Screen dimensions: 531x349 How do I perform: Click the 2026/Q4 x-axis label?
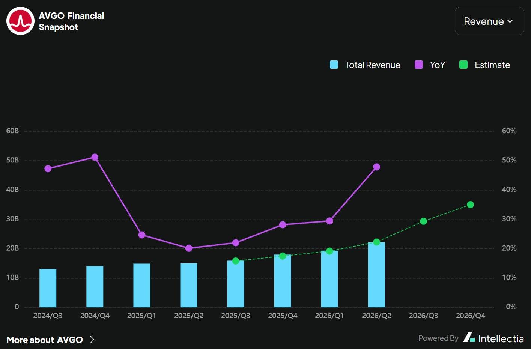tap(470, 316)
